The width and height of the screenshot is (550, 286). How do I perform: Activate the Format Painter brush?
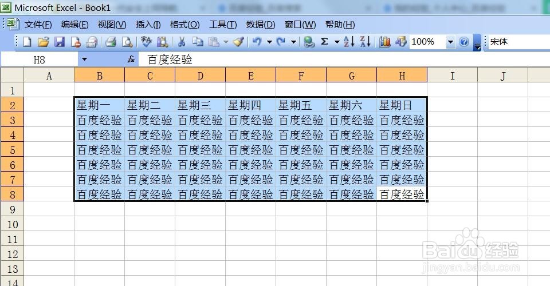[238, 42]
